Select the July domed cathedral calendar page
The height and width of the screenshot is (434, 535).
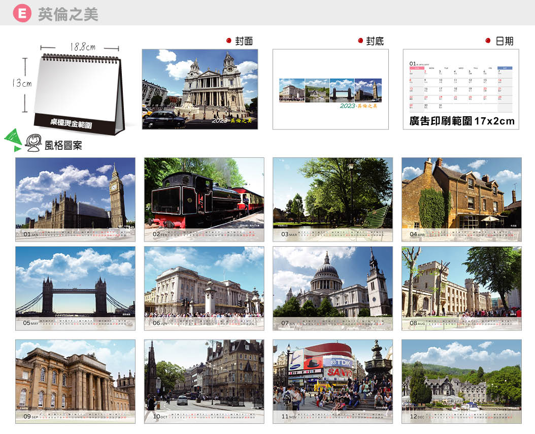tap(332, 288)
